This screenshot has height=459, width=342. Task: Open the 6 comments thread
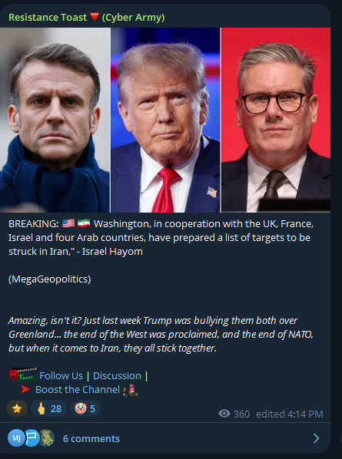point(91,438)
